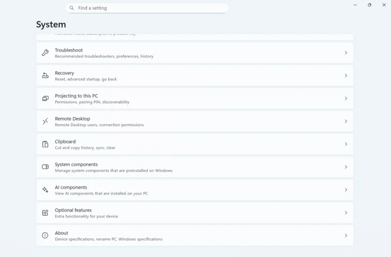Click the About info circle icon
The width and height of the screenshot is (391, 257).
(45, 236)
